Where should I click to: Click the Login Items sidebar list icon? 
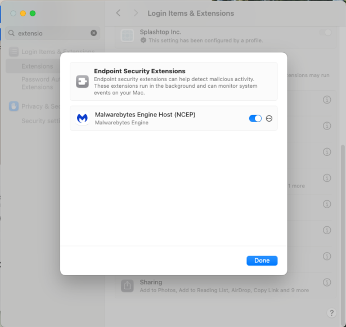click(x=14, y=52)
